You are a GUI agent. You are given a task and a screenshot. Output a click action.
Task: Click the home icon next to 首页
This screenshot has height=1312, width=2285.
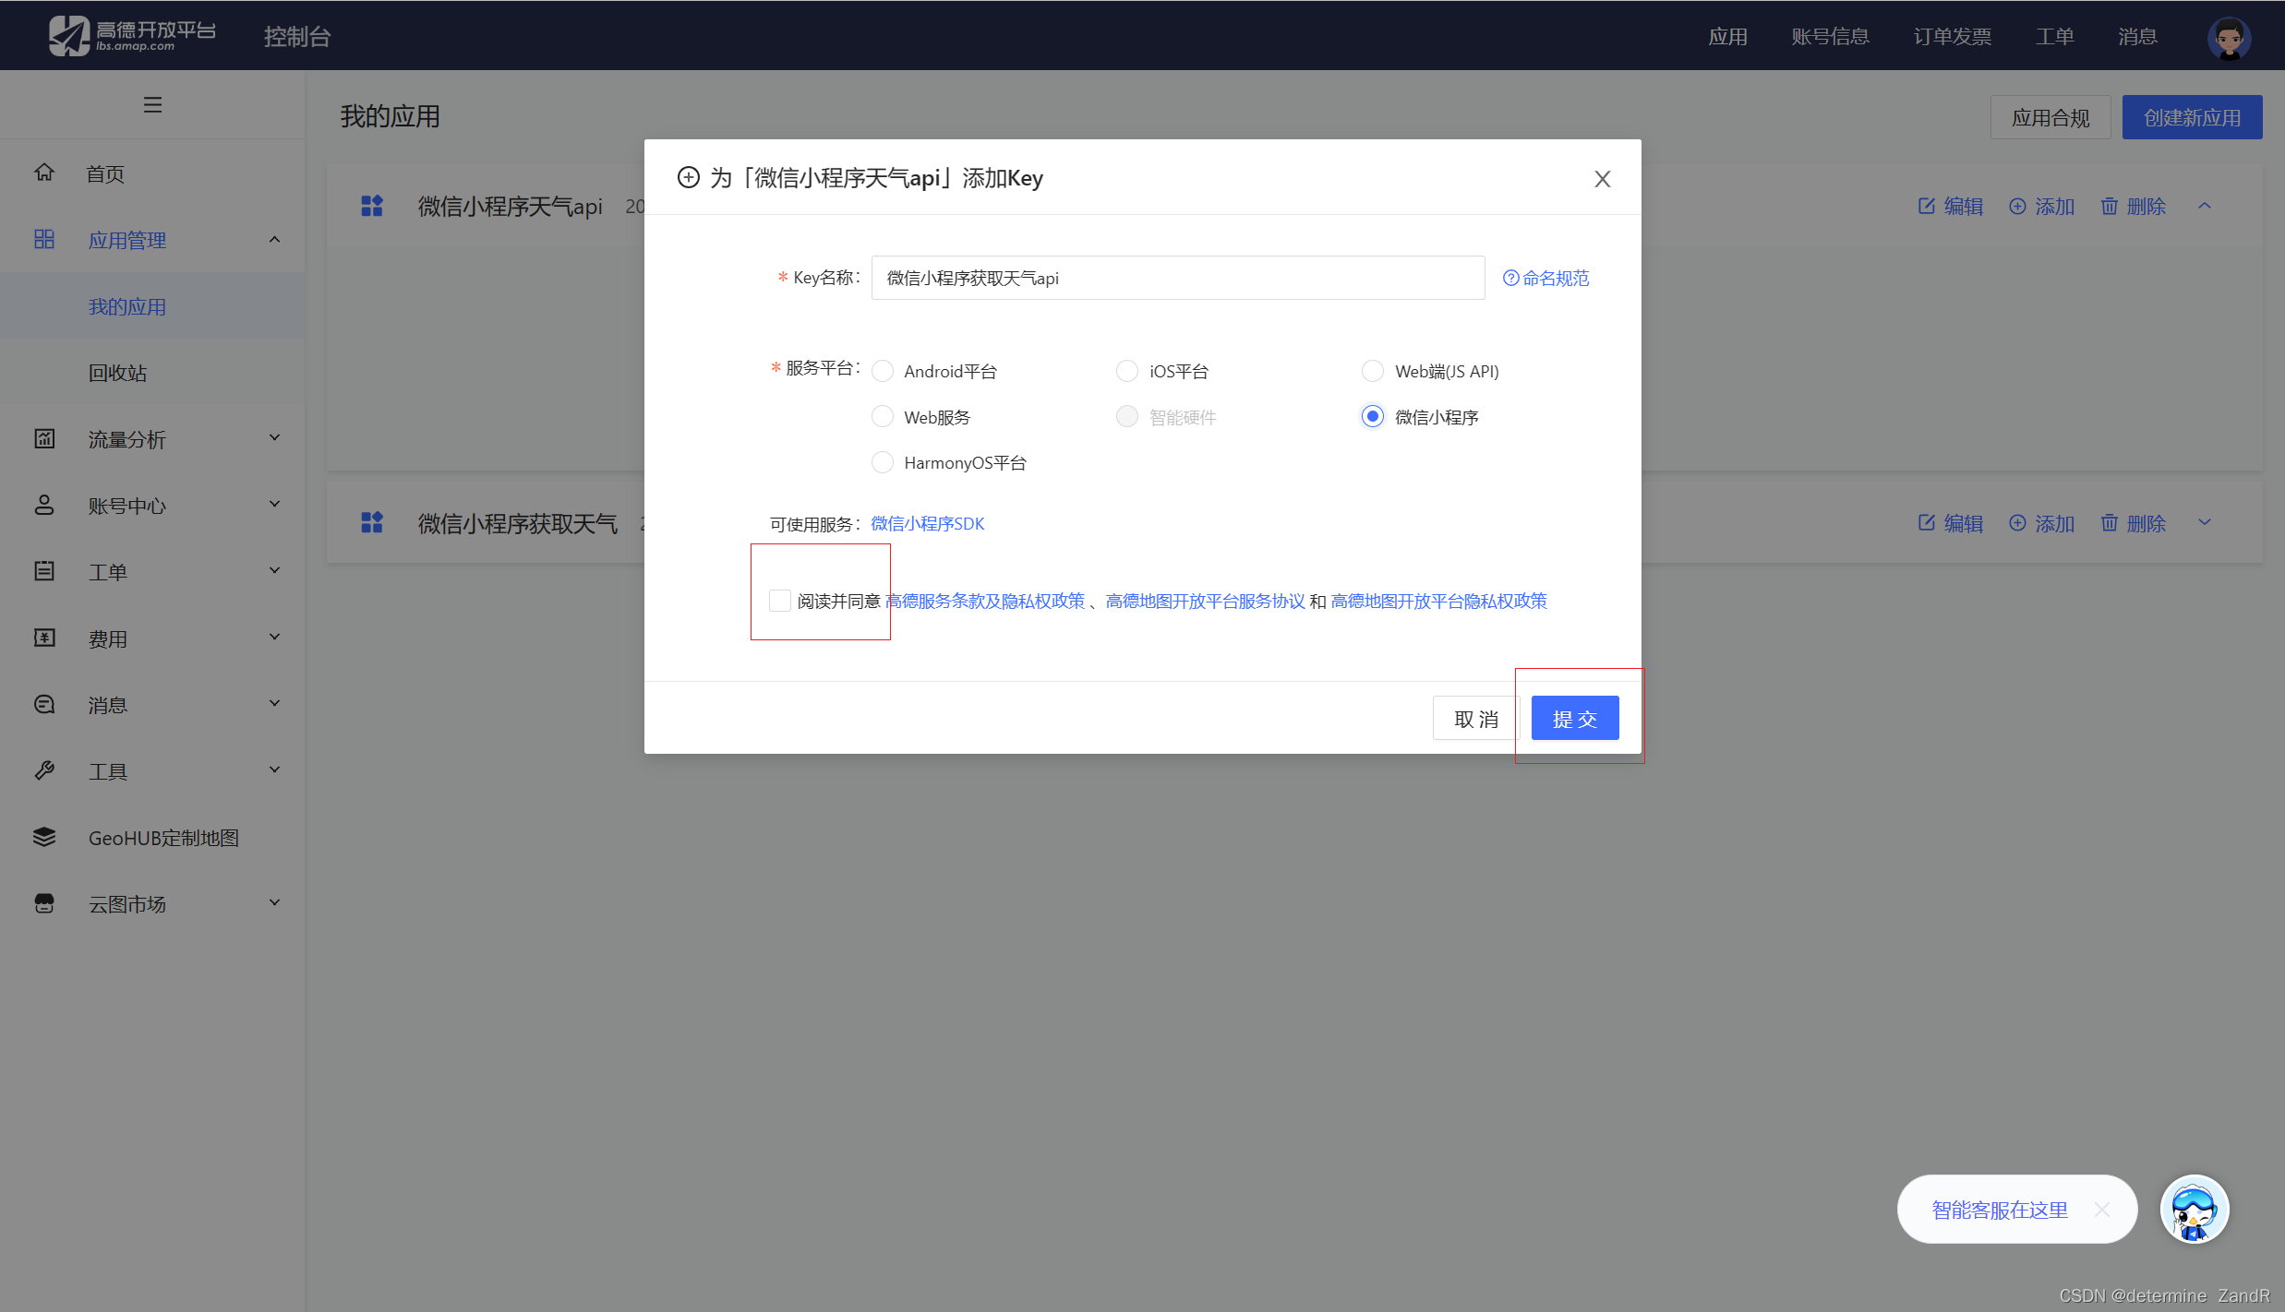44,173
